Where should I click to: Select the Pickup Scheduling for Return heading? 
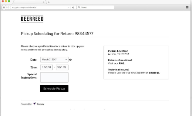tap(57, 34)
